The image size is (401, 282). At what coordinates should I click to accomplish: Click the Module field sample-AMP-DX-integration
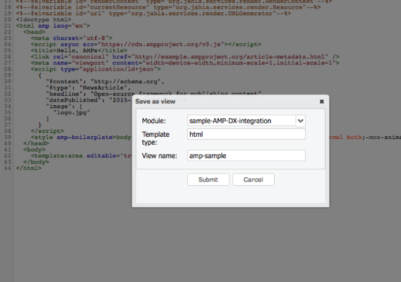click(242, 121)
